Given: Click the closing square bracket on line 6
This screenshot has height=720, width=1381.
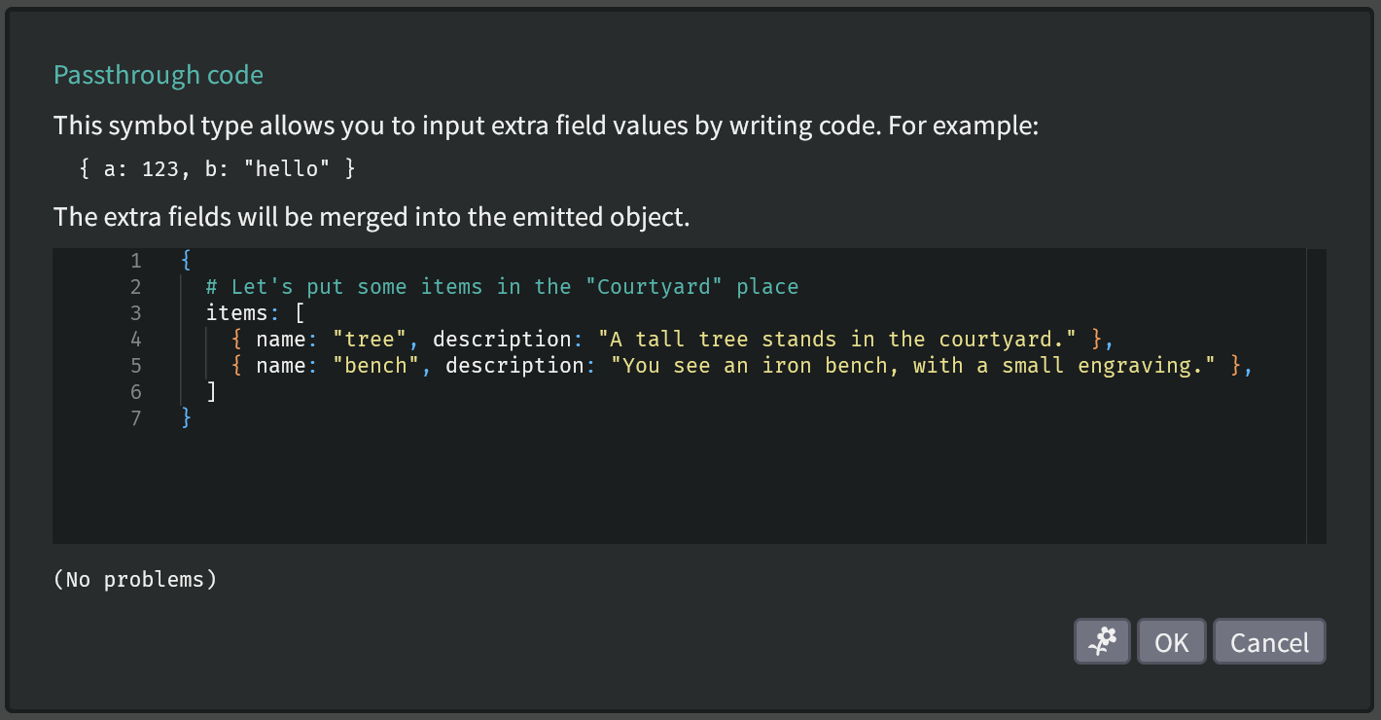Looking at the screenshot, I should pyautogui.click(x=212, y=392).
